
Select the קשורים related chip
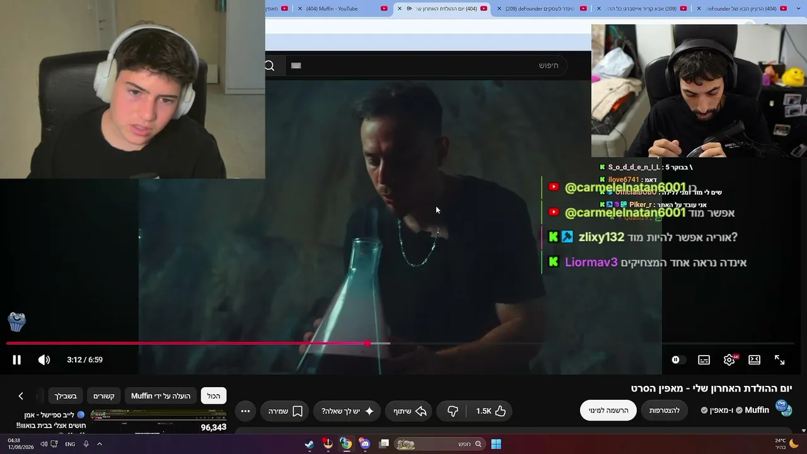(103, 396)
